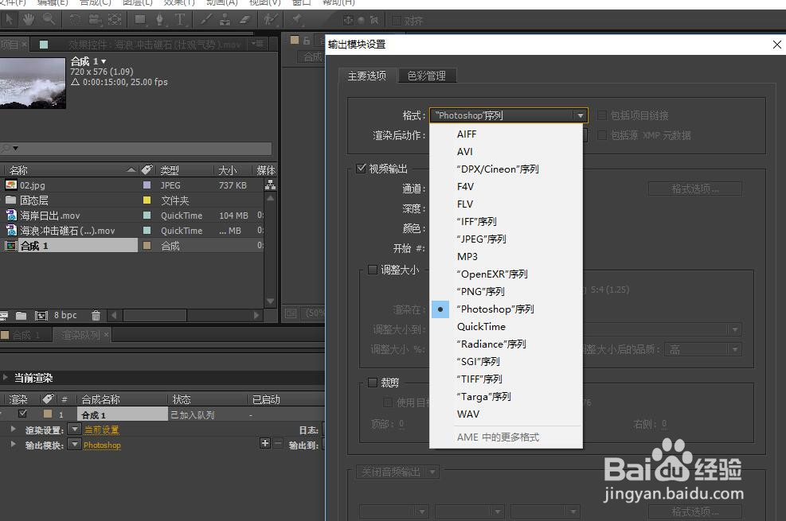The image size is (786, 521).
Task: Select the Puppet Pin tool
Action: pos(297,20)
